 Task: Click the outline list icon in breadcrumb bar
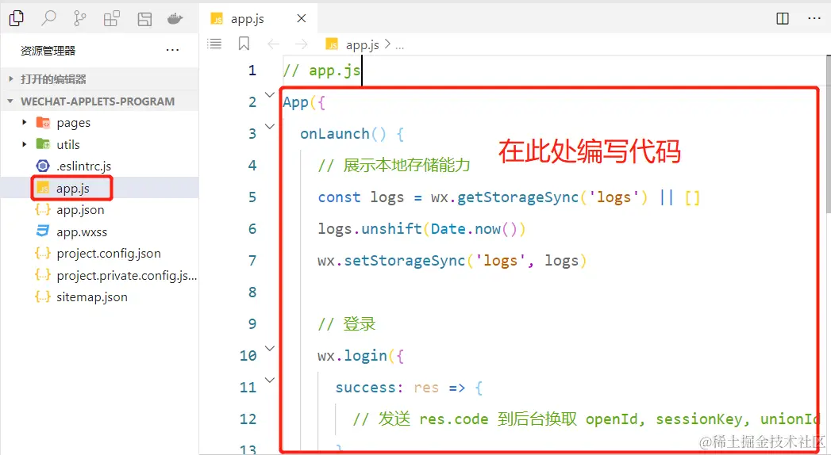tap(214, 44)
